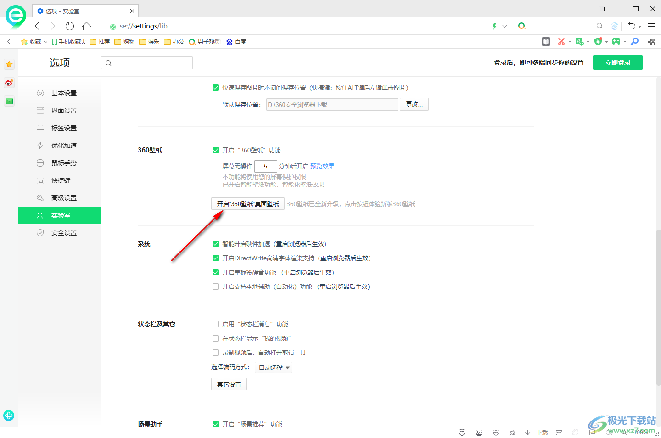Click the refresh page icon
Image resolution: width=661 pixels, height=438 pixels.
pyautogui.click(x=70, y=26)
